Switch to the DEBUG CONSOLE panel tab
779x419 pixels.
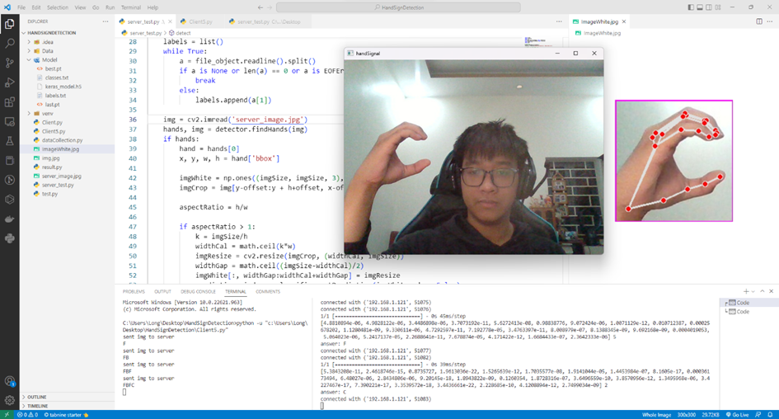coord(198,292)
